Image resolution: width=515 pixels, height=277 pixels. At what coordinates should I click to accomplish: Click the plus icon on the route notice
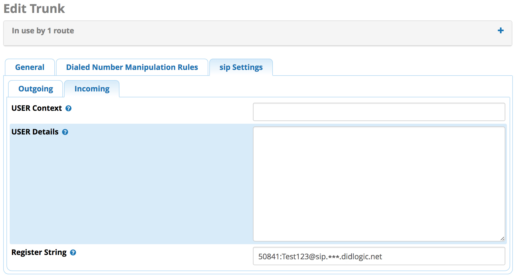point(501,30)
